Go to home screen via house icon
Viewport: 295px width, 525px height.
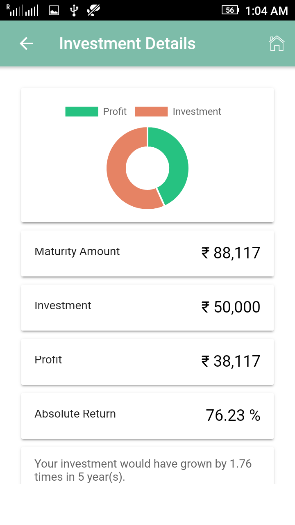pos(277,43)
